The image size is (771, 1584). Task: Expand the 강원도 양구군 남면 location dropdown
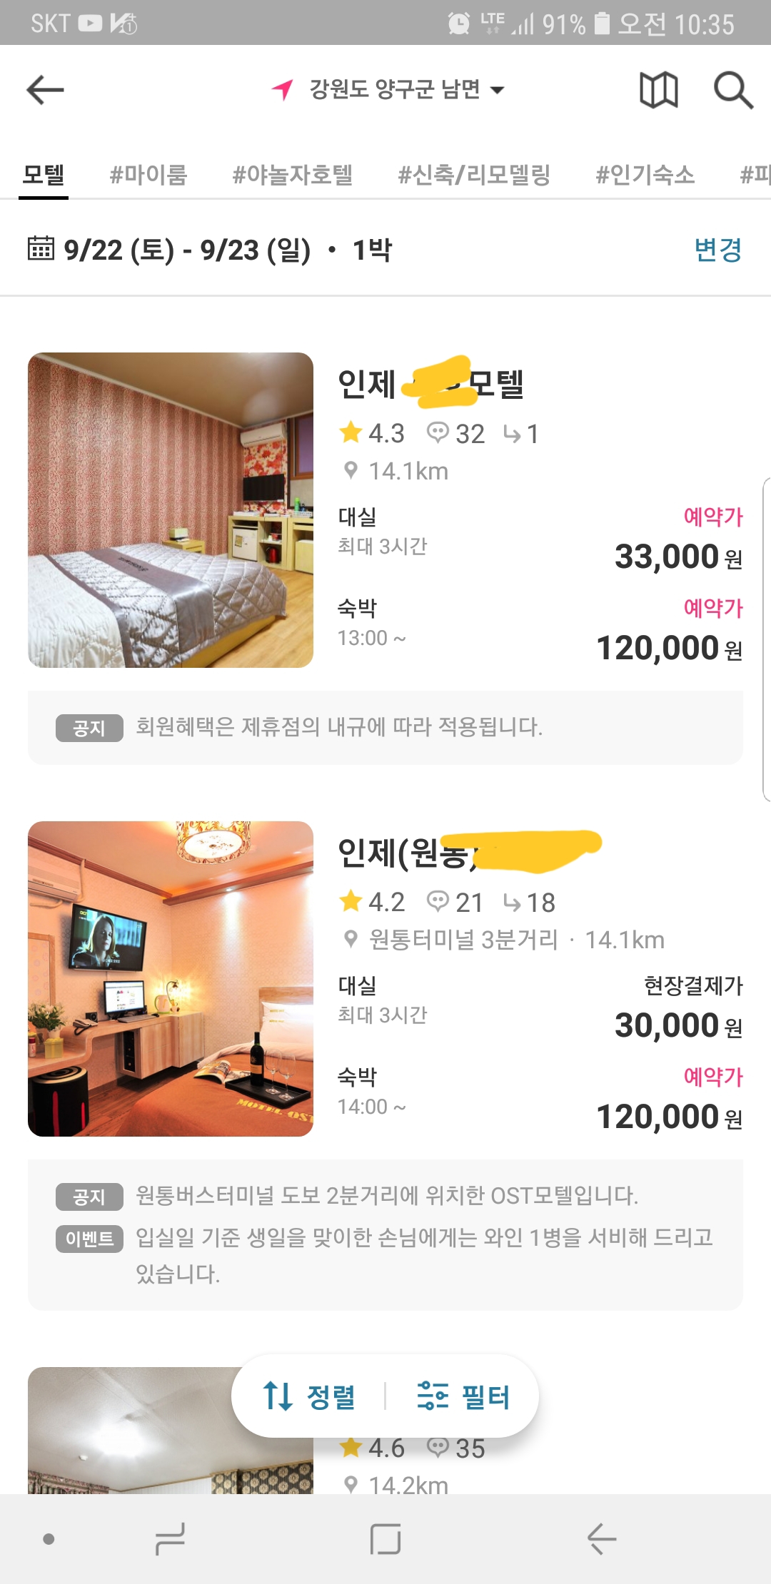point(407,89)
